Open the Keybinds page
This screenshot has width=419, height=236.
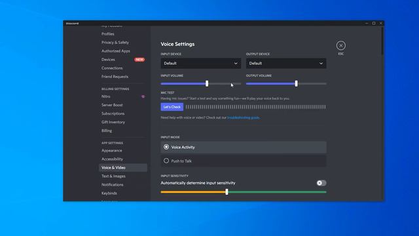click(109, 193)
